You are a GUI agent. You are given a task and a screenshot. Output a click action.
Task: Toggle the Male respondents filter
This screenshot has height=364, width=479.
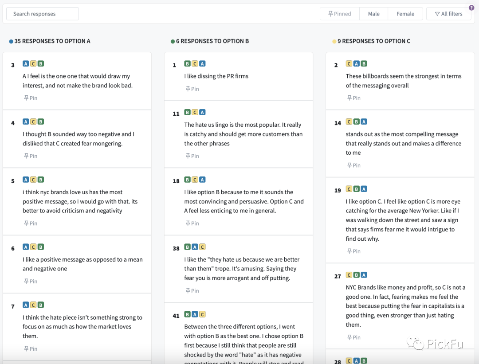click(373, 14)
